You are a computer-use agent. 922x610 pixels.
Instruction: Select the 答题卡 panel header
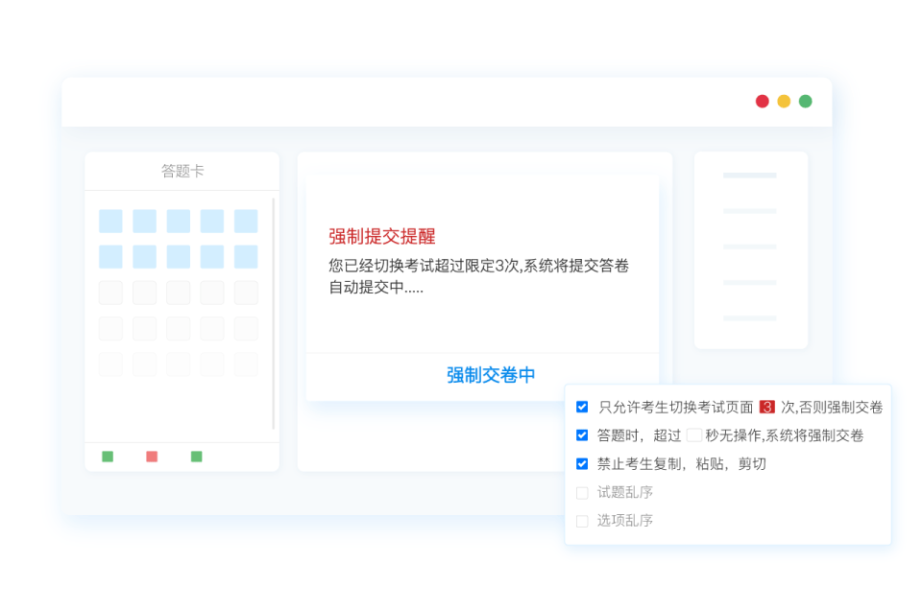pyautogui.click(x=182, y=170)
